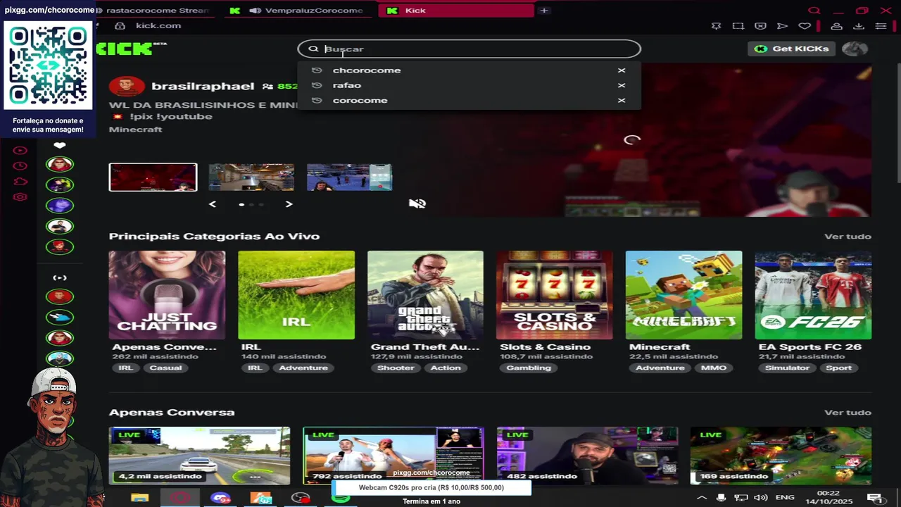Click the bookmark heart icon in address bar

(x=805, y=26)
